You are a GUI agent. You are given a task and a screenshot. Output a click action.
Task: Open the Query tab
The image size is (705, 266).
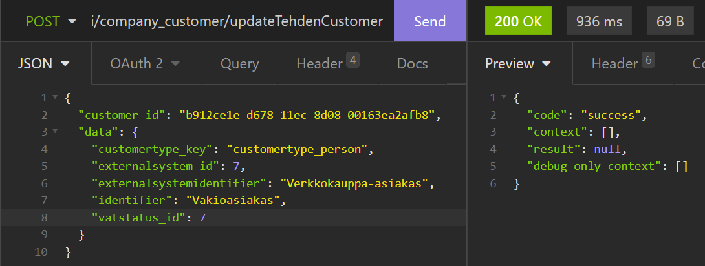pyautogui.click(x=239, y=63)
